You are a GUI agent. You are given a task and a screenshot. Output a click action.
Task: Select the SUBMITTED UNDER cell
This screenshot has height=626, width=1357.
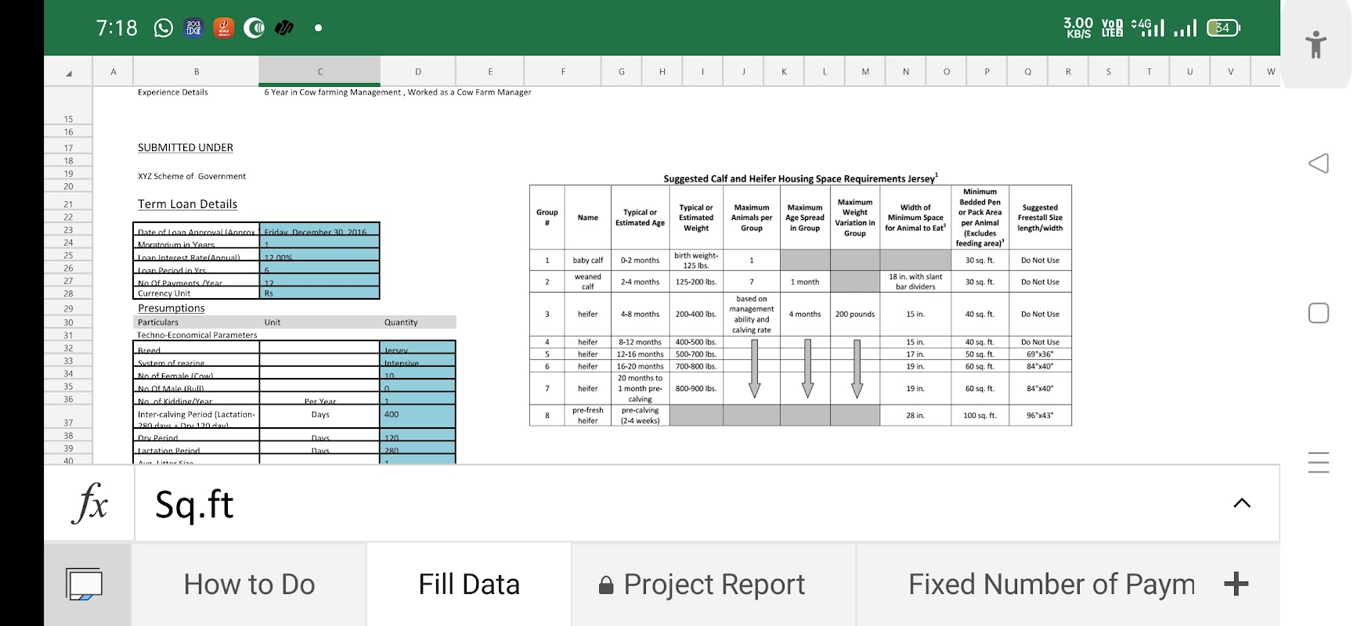pyautogui.click(x=186, y=147)
